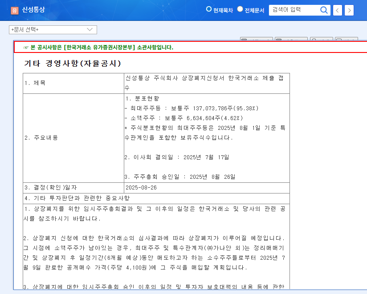Click '4. 기타 투자판단과 관련한 중요사항' row
This screenshot has height=294, width=367.
pos(156,198)
